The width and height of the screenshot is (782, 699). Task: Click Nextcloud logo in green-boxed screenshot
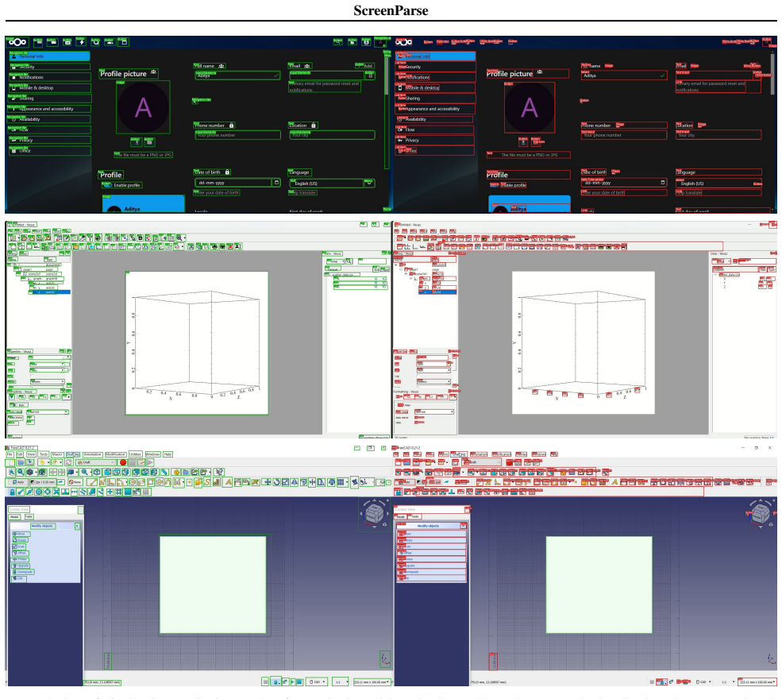[17, 42]
